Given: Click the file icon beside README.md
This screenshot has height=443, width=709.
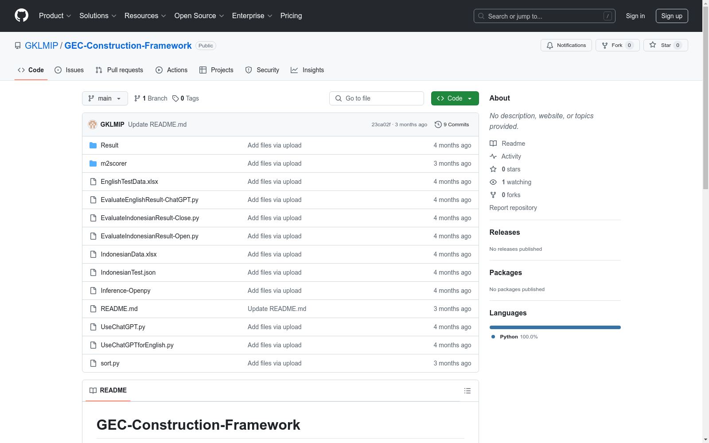Looking at the screenshot, I should pos(93,309).
